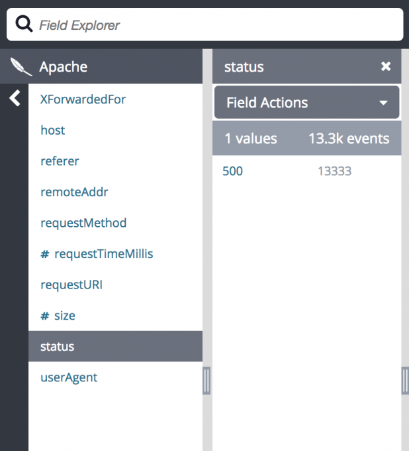Open the userAgent field
The width and height of the screenshot is (409, 451).
tap(69, 377)
